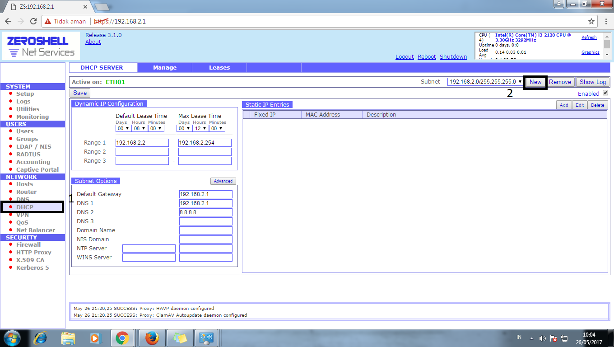Open Windows Media Player from the taskbar
This screenshot has height=347, width=614.
click(x=95, y=338)
